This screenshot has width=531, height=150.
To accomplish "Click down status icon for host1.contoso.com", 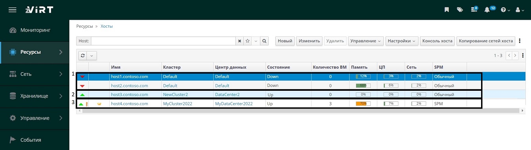I will coord(82,77).
